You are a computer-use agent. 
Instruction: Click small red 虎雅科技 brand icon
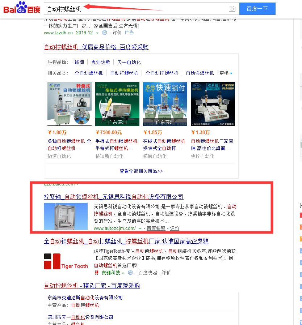[97, 273]
